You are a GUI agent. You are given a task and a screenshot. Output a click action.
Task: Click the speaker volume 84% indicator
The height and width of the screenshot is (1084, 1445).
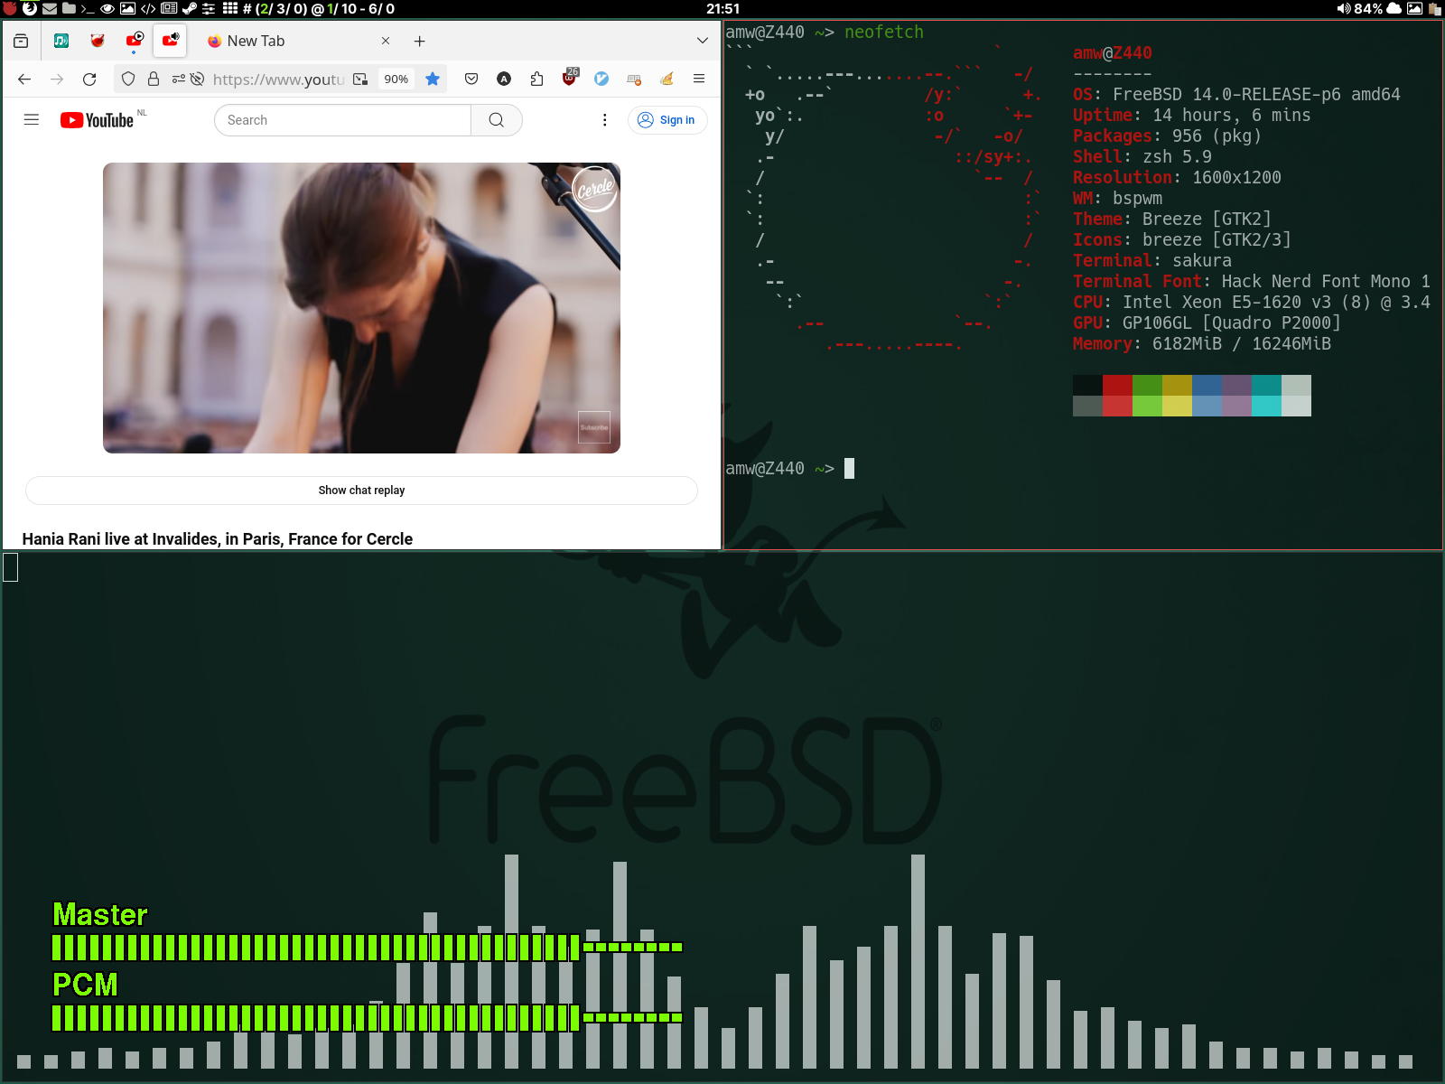coord(1360,9)
